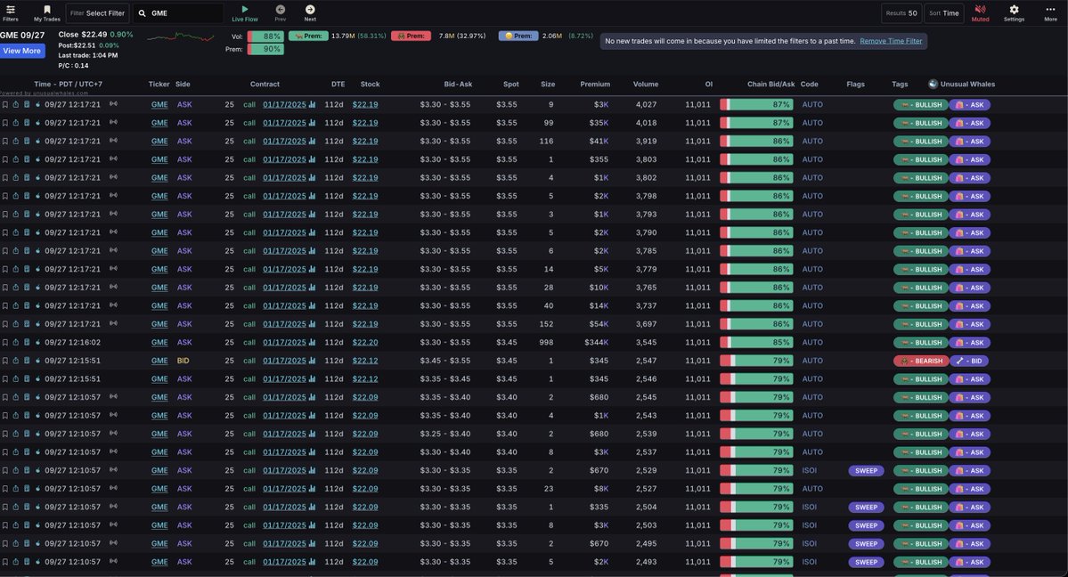This screenshot has height=577, width=1068.
Task: Toggle the bearish red Prem badge
Action: click(411, 36)
